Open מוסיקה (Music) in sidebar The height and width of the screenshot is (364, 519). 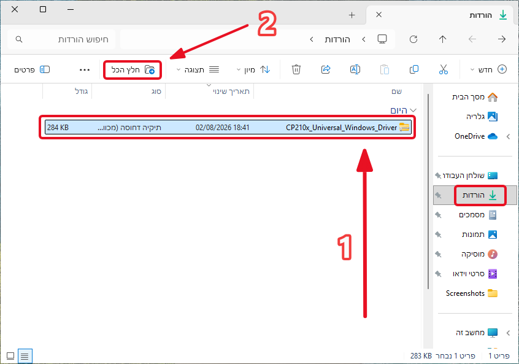[x=479, y=254]
